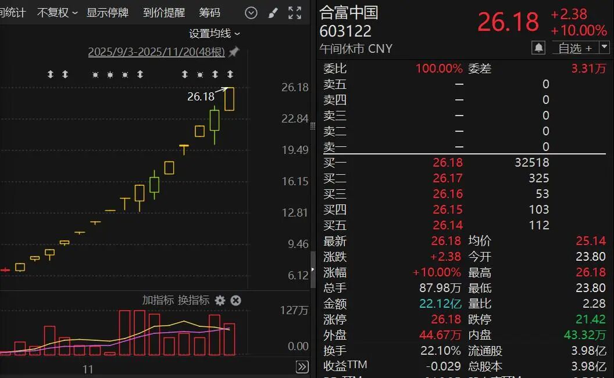Click the 买一 bid price 26.18 row
614x378 pixels.
(448, 163)
